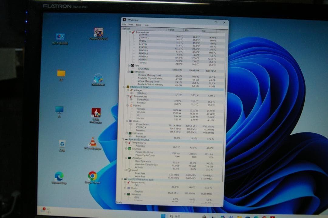Open the Control Panel desktop shortcut
The width and height of the screenshot is (328, 218).
coord(60,36)
